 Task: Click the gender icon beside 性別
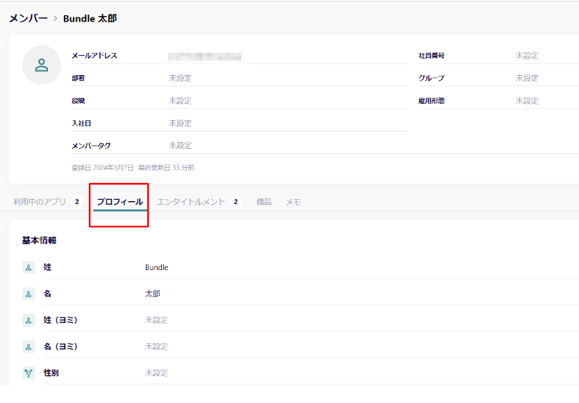[x=28, y=373]
